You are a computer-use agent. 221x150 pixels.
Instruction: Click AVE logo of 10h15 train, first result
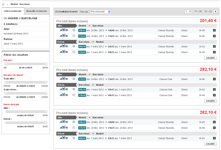64,30
